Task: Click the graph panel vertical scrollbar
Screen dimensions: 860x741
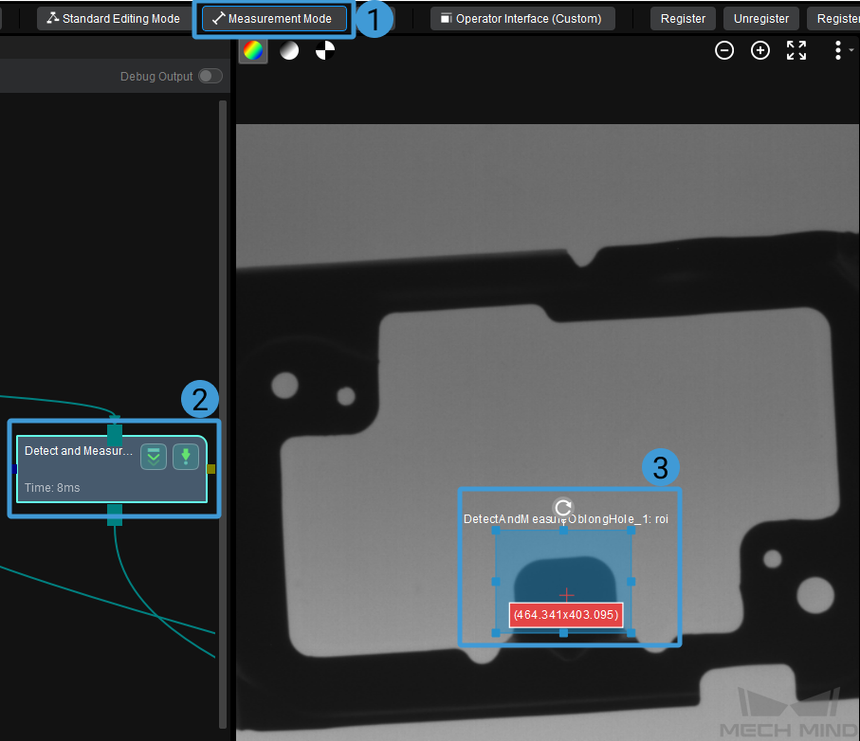Action: tap(223, 414)
